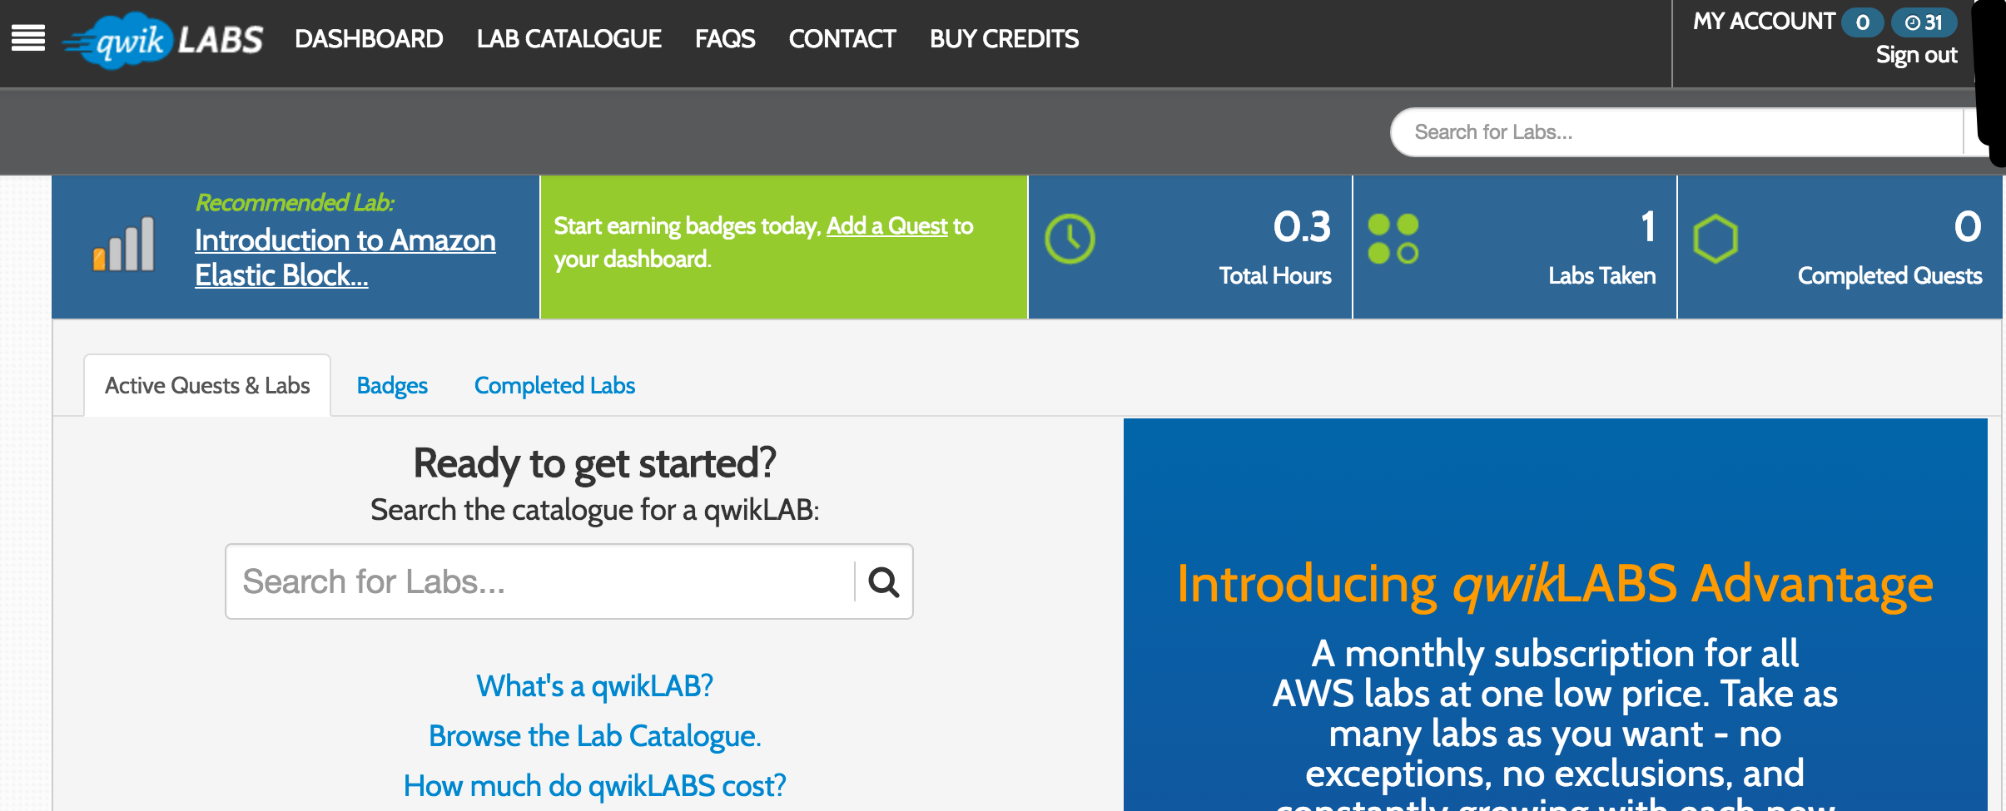Switch to the Completed Labs tab
Viewport: 2006px width, 811px height.
pos(554,386)
